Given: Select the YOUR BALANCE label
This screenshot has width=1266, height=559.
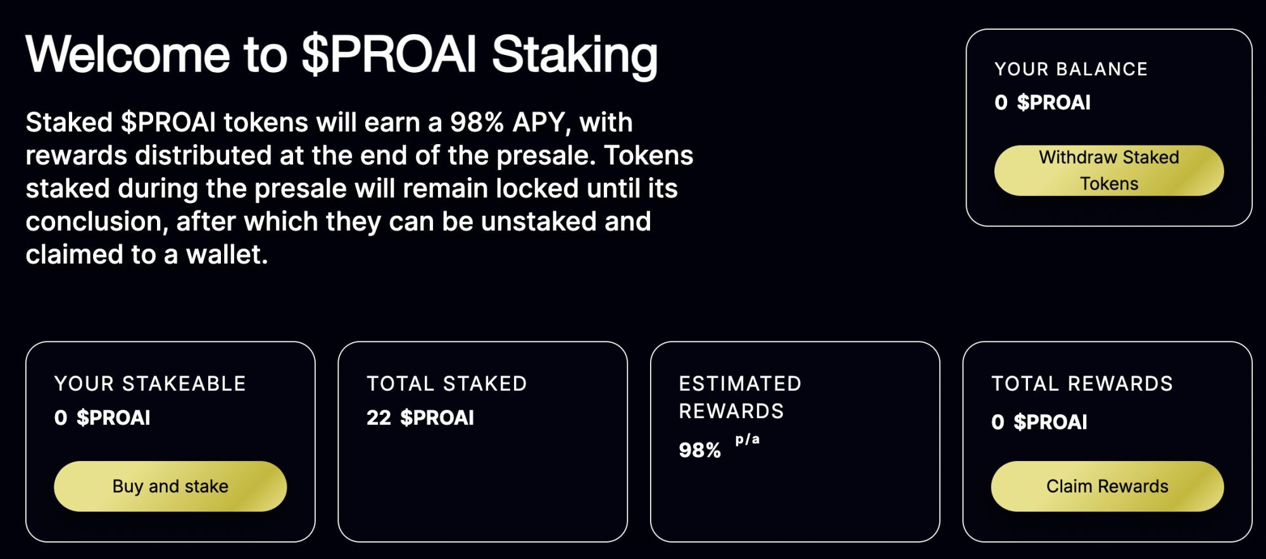Looking at the screenshot, I should tap(1071, 69).
